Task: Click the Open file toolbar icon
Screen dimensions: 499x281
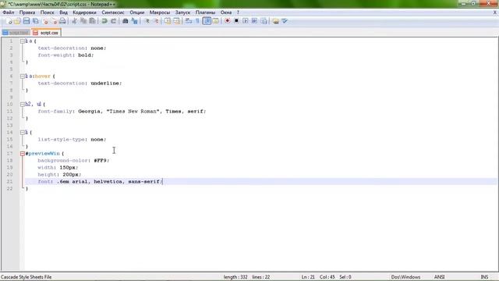Action: [x=17, y=21]
